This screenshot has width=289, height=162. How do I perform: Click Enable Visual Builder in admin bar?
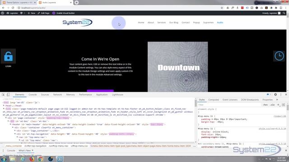(64, 13)
